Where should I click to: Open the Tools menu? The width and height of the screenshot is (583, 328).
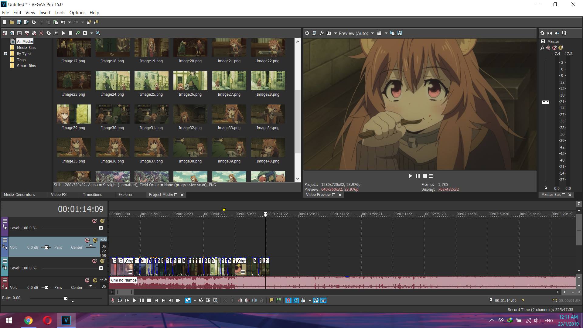60,13
